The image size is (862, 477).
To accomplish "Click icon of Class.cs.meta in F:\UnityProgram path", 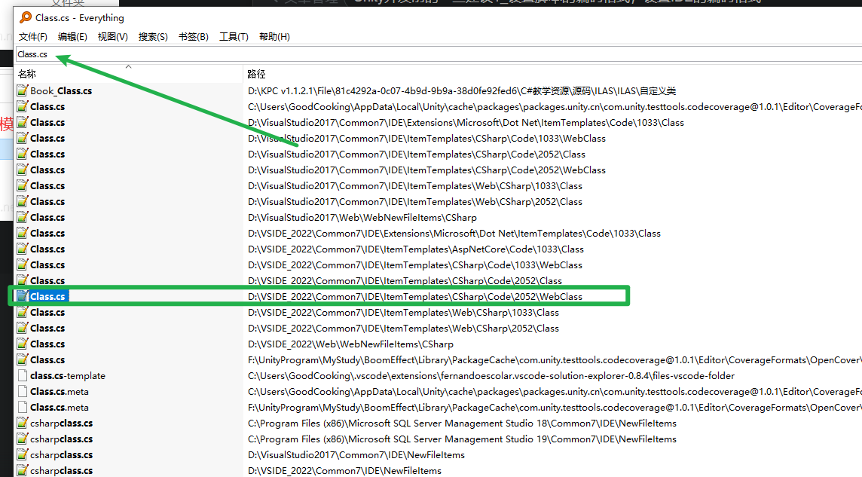I will point(23,407).
